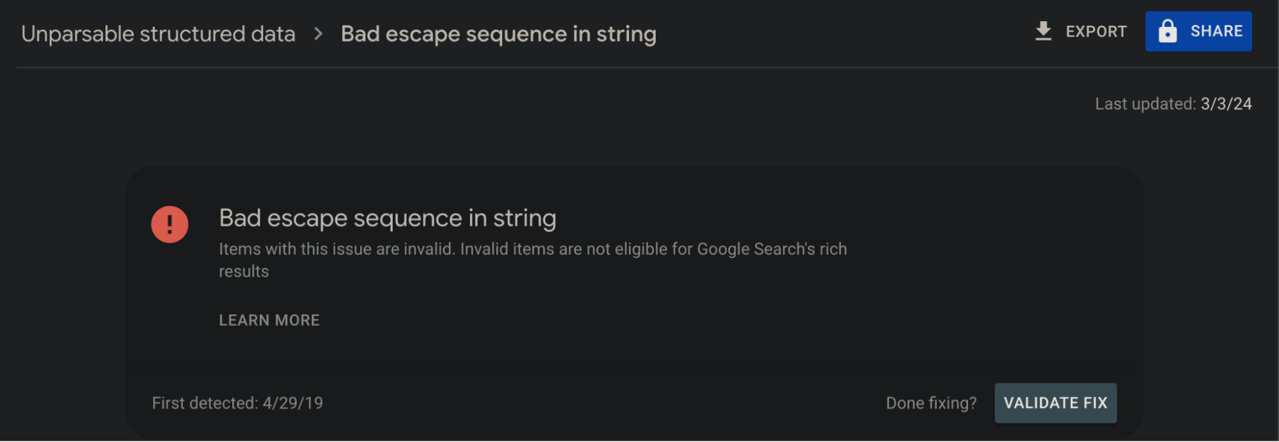
Task: Click the First detected 4/29/19 text
Action: 237,403
